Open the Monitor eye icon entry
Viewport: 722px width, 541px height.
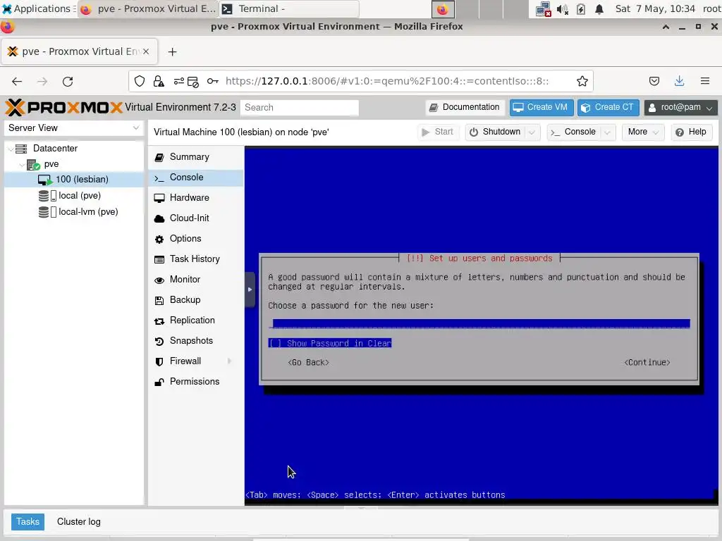(159, 280)
